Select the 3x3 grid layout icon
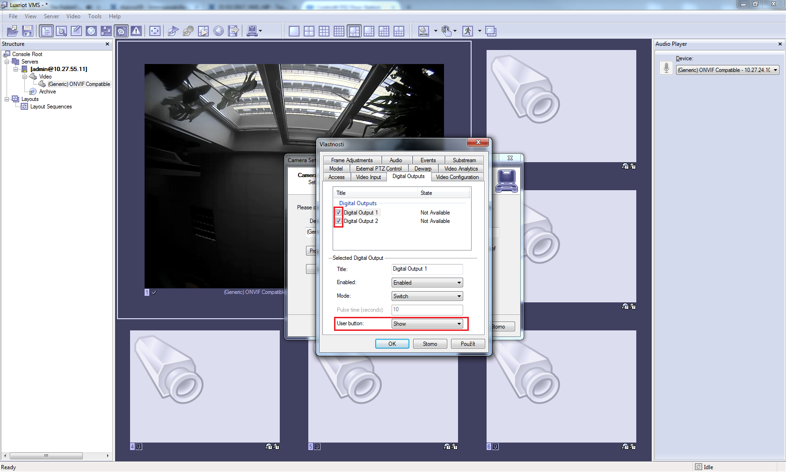The width and height of the screenshot is (786, 472). (324, 31)
